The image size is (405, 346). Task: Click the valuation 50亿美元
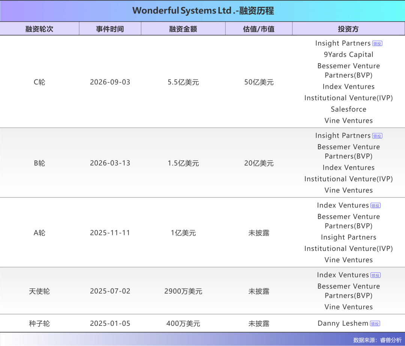(x=259, y=82)
